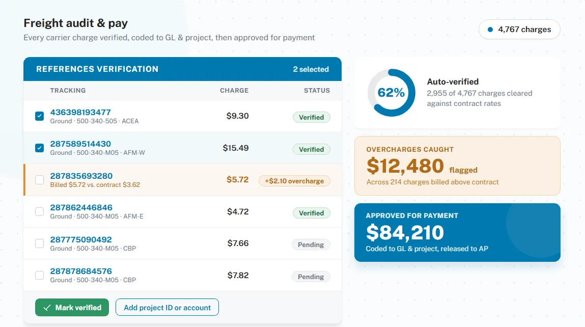
Task: Enable the checkbox for tracking 287878684576
Action: coord(39,275)
